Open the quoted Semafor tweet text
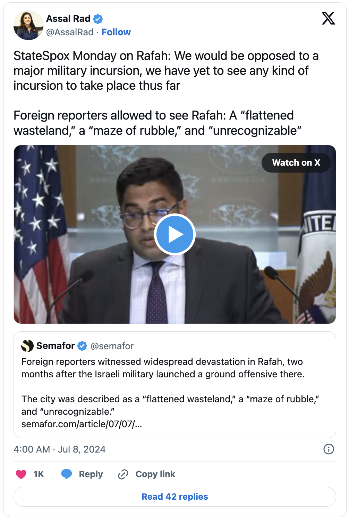Viewport: 349px width, 517px height. (163, 368)
